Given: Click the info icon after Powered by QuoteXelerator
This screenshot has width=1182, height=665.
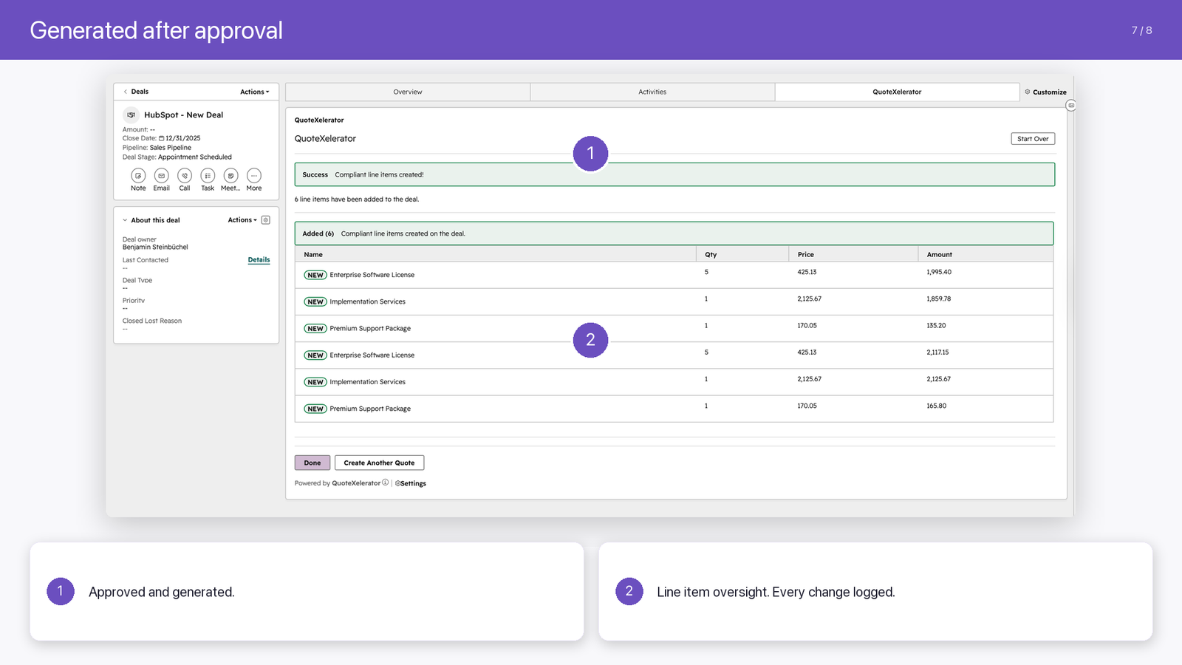Looking at the screenshot, I should coord(386,482).
